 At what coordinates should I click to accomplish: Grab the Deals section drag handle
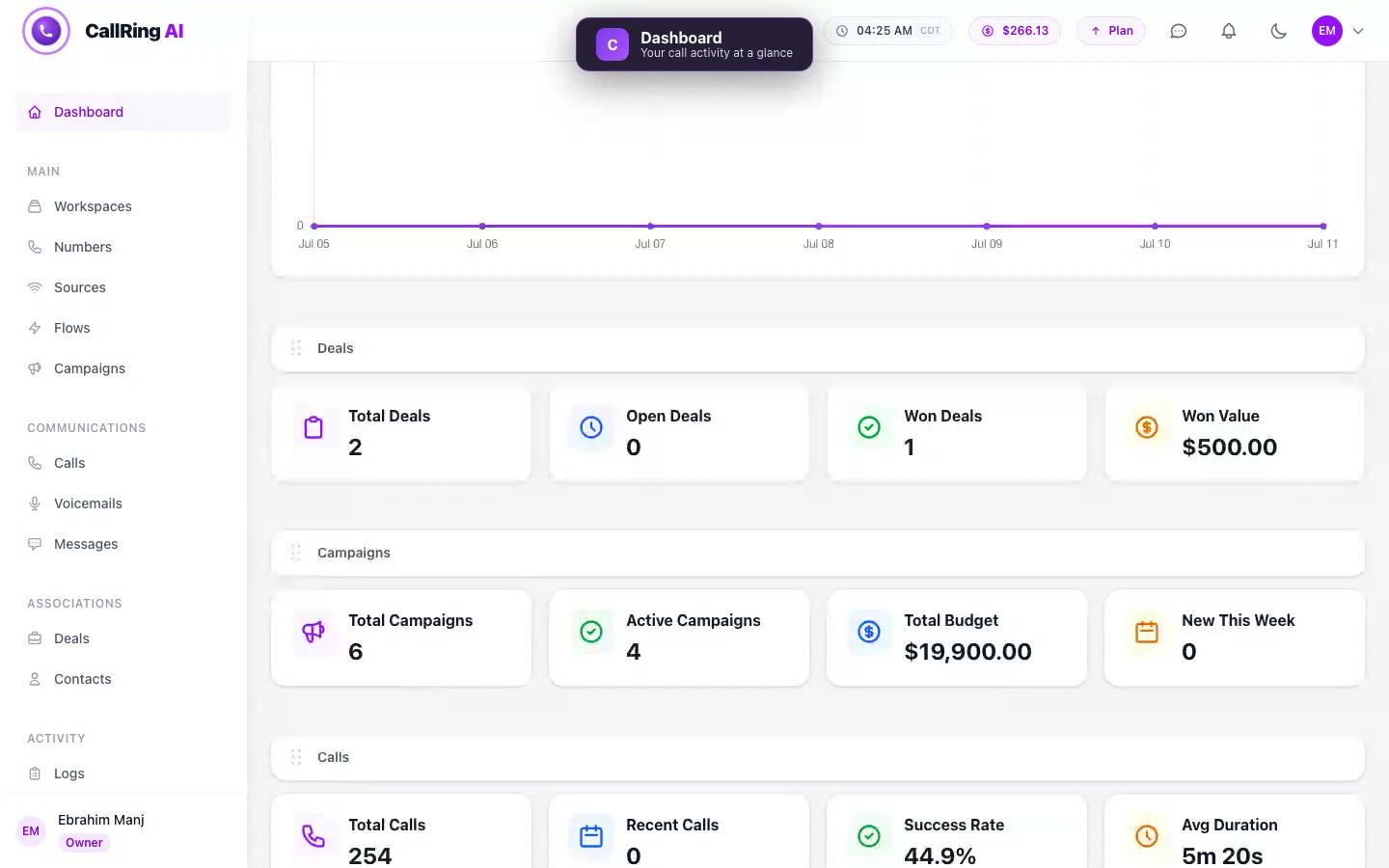[x=296, y=348]
